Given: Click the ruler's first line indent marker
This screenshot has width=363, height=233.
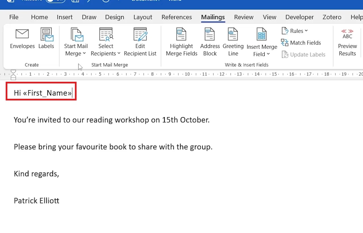Looking at the screenshot, I should pyautogui.click(x=13, y=72).
